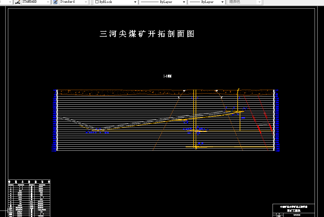Select the coal seam legend table
Viewport: 324px width, 217px height.
(x=29, y=198)
